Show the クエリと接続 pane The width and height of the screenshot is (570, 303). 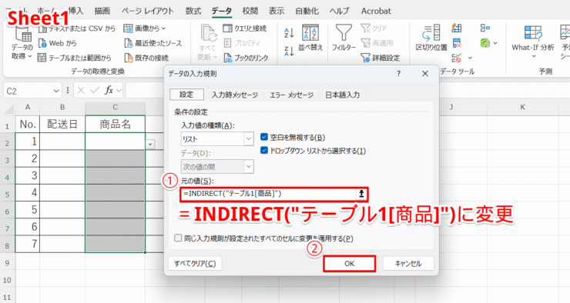point(245,28)
